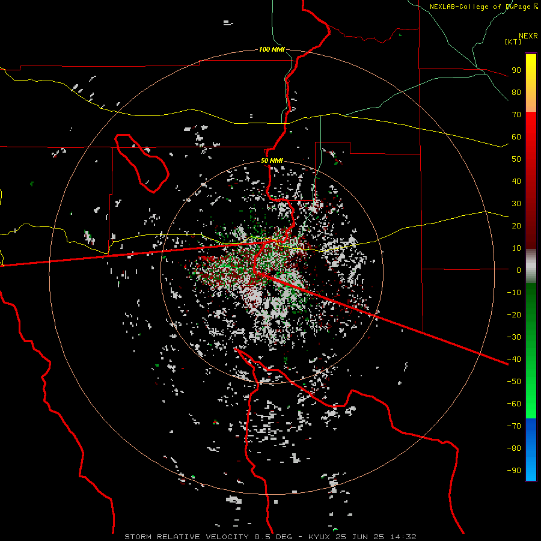Image resolution: width=541 pixels, height=541 pixels.
Task: Click the -30 value on velocity scale
Action: [514, 337]
